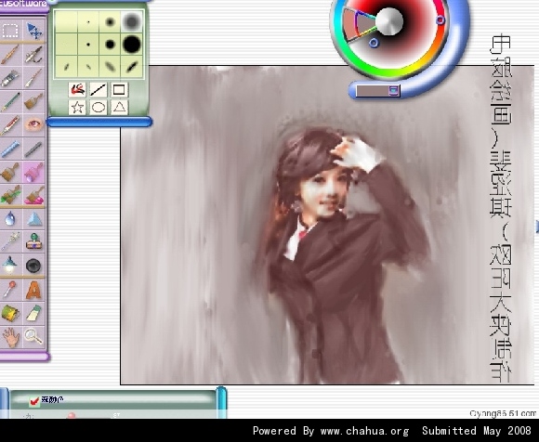
Task: Switch to straight line drawing mode
Action: (98, 90)
